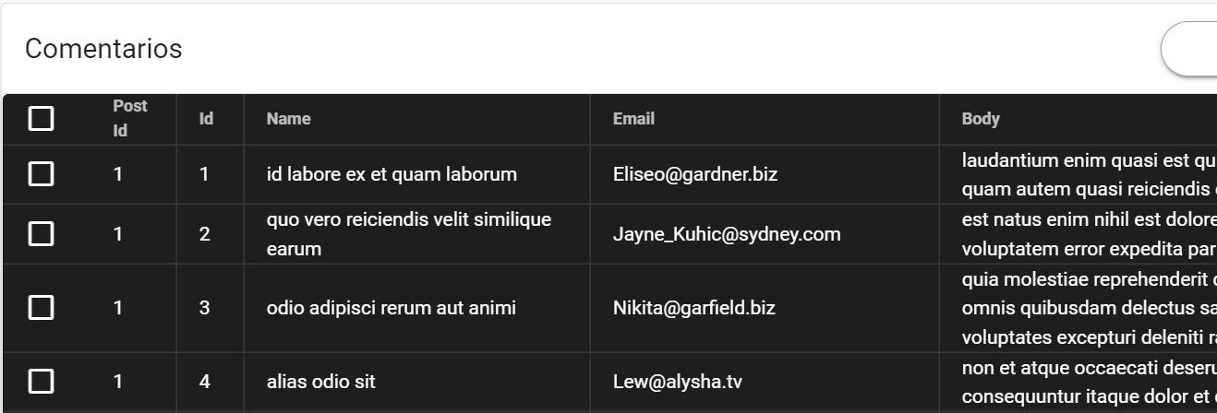Click the "odio adipisci rerum aut animi" name

(x=392, y=308)
